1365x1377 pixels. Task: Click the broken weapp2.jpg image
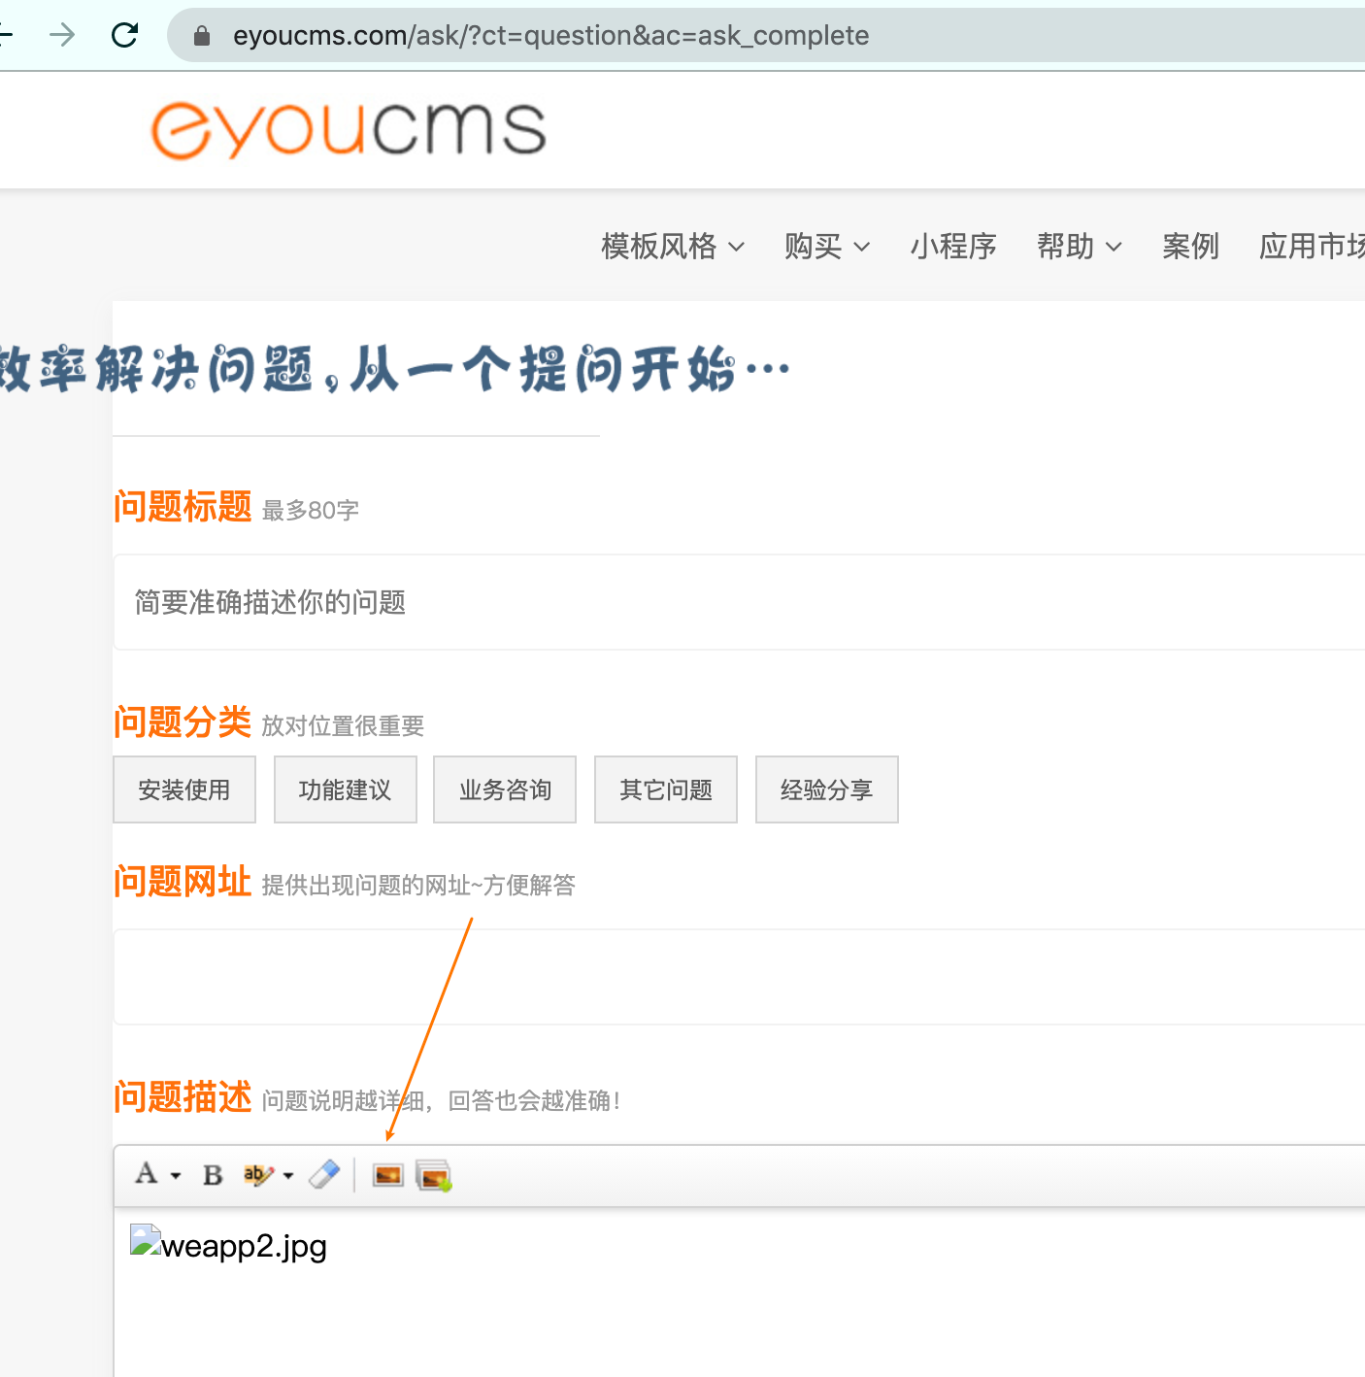(x=229, y=1244)
